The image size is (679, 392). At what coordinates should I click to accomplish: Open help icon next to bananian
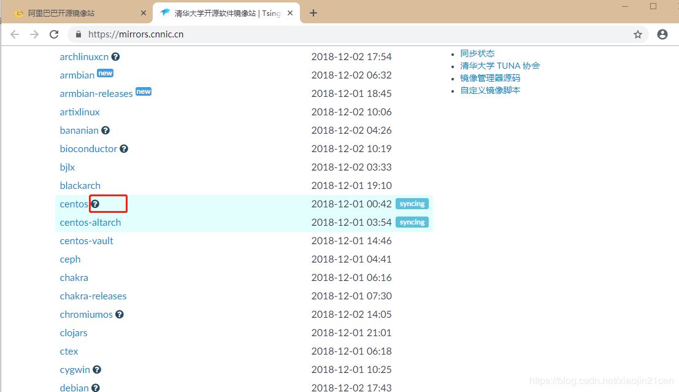105,131
